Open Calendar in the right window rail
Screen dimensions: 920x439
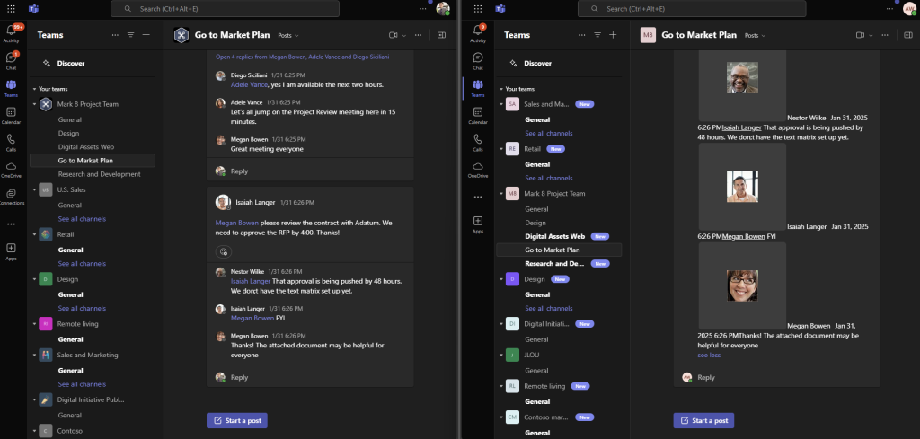pos(478,116)
